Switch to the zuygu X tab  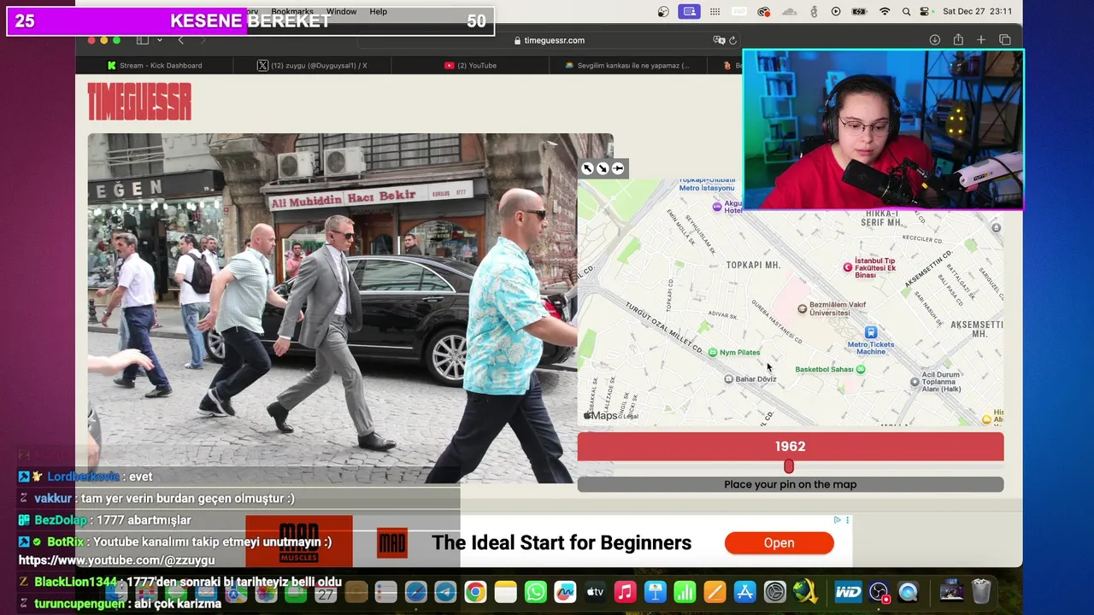(x=312, y=65)
